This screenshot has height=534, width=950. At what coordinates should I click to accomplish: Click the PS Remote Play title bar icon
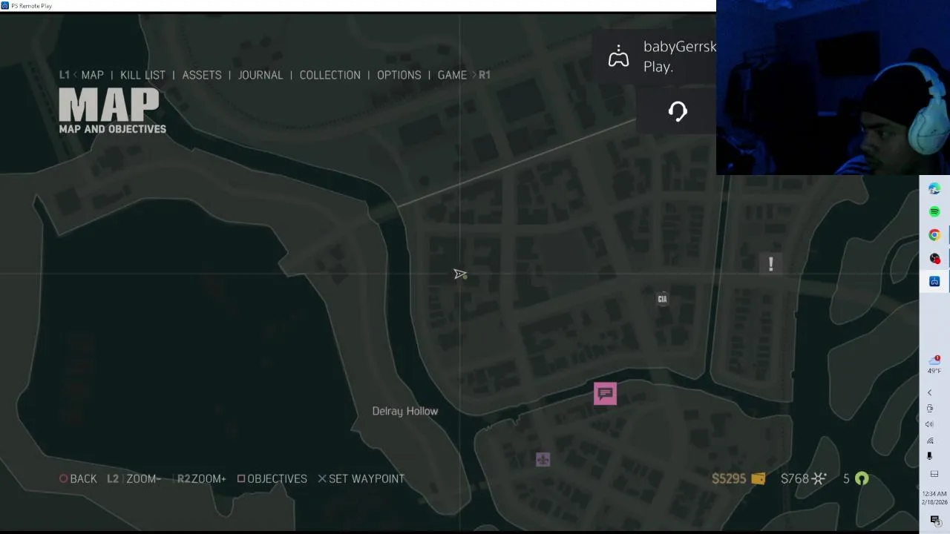pos(5,6)
